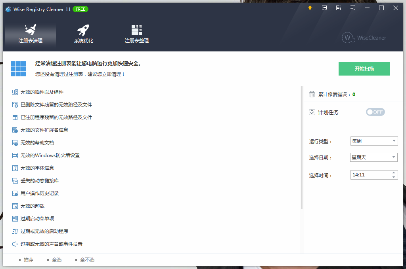
Task: Click the 无效的Windows防火墙设置 icon
Action: tap(15, 155)
